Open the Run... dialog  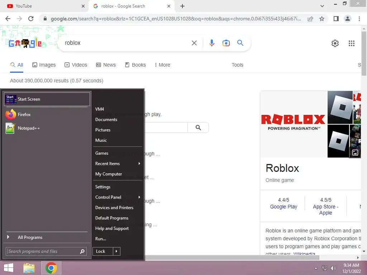(118, 239)
